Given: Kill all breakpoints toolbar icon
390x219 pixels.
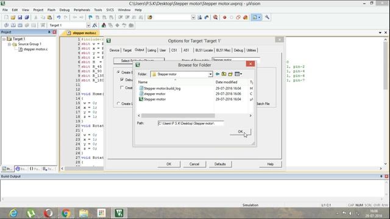Looking at the screenshot, I should 245,18.
